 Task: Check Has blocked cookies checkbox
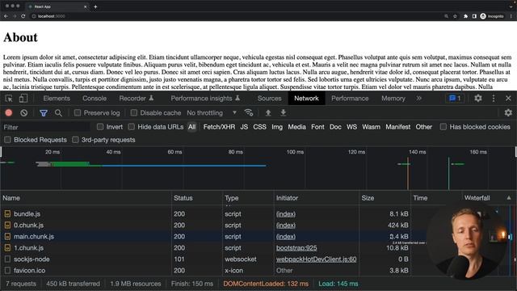pos(443,127)
